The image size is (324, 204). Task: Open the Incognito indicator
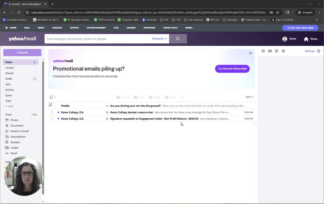click(305, 12)
